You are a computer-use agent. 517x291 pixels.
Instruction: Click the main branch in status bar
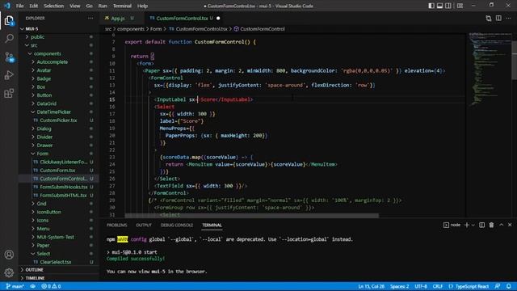point(15,286)
